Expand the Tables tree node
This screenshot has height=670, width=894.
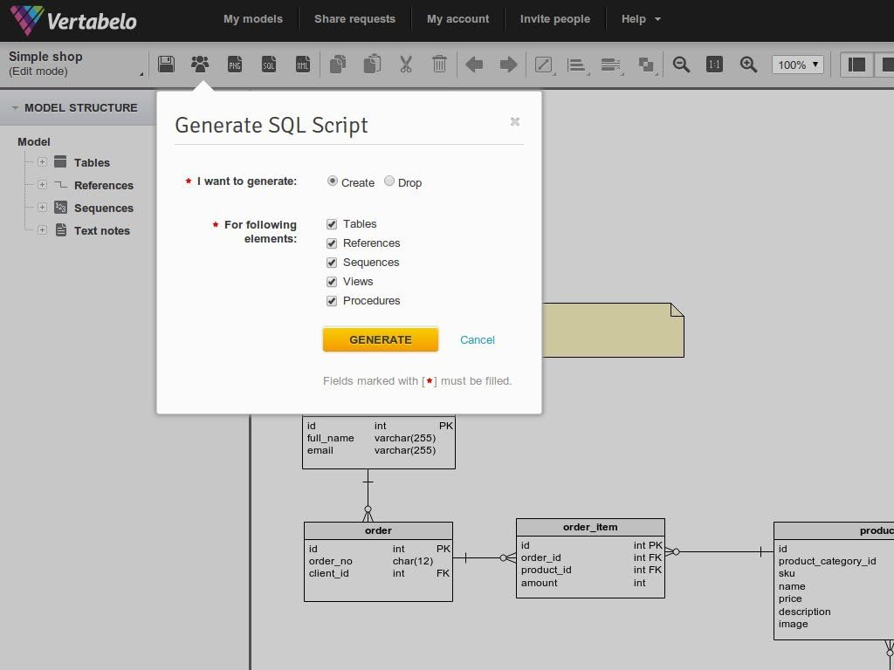(42, 161)
